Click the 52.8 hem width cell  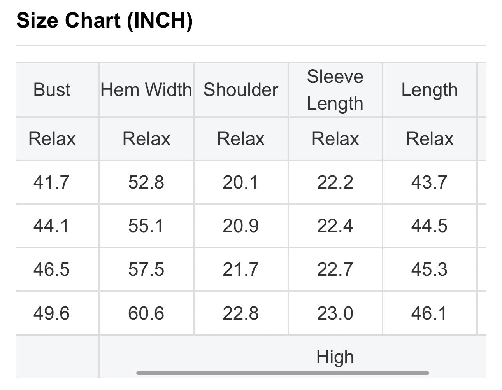pos(146,182)
